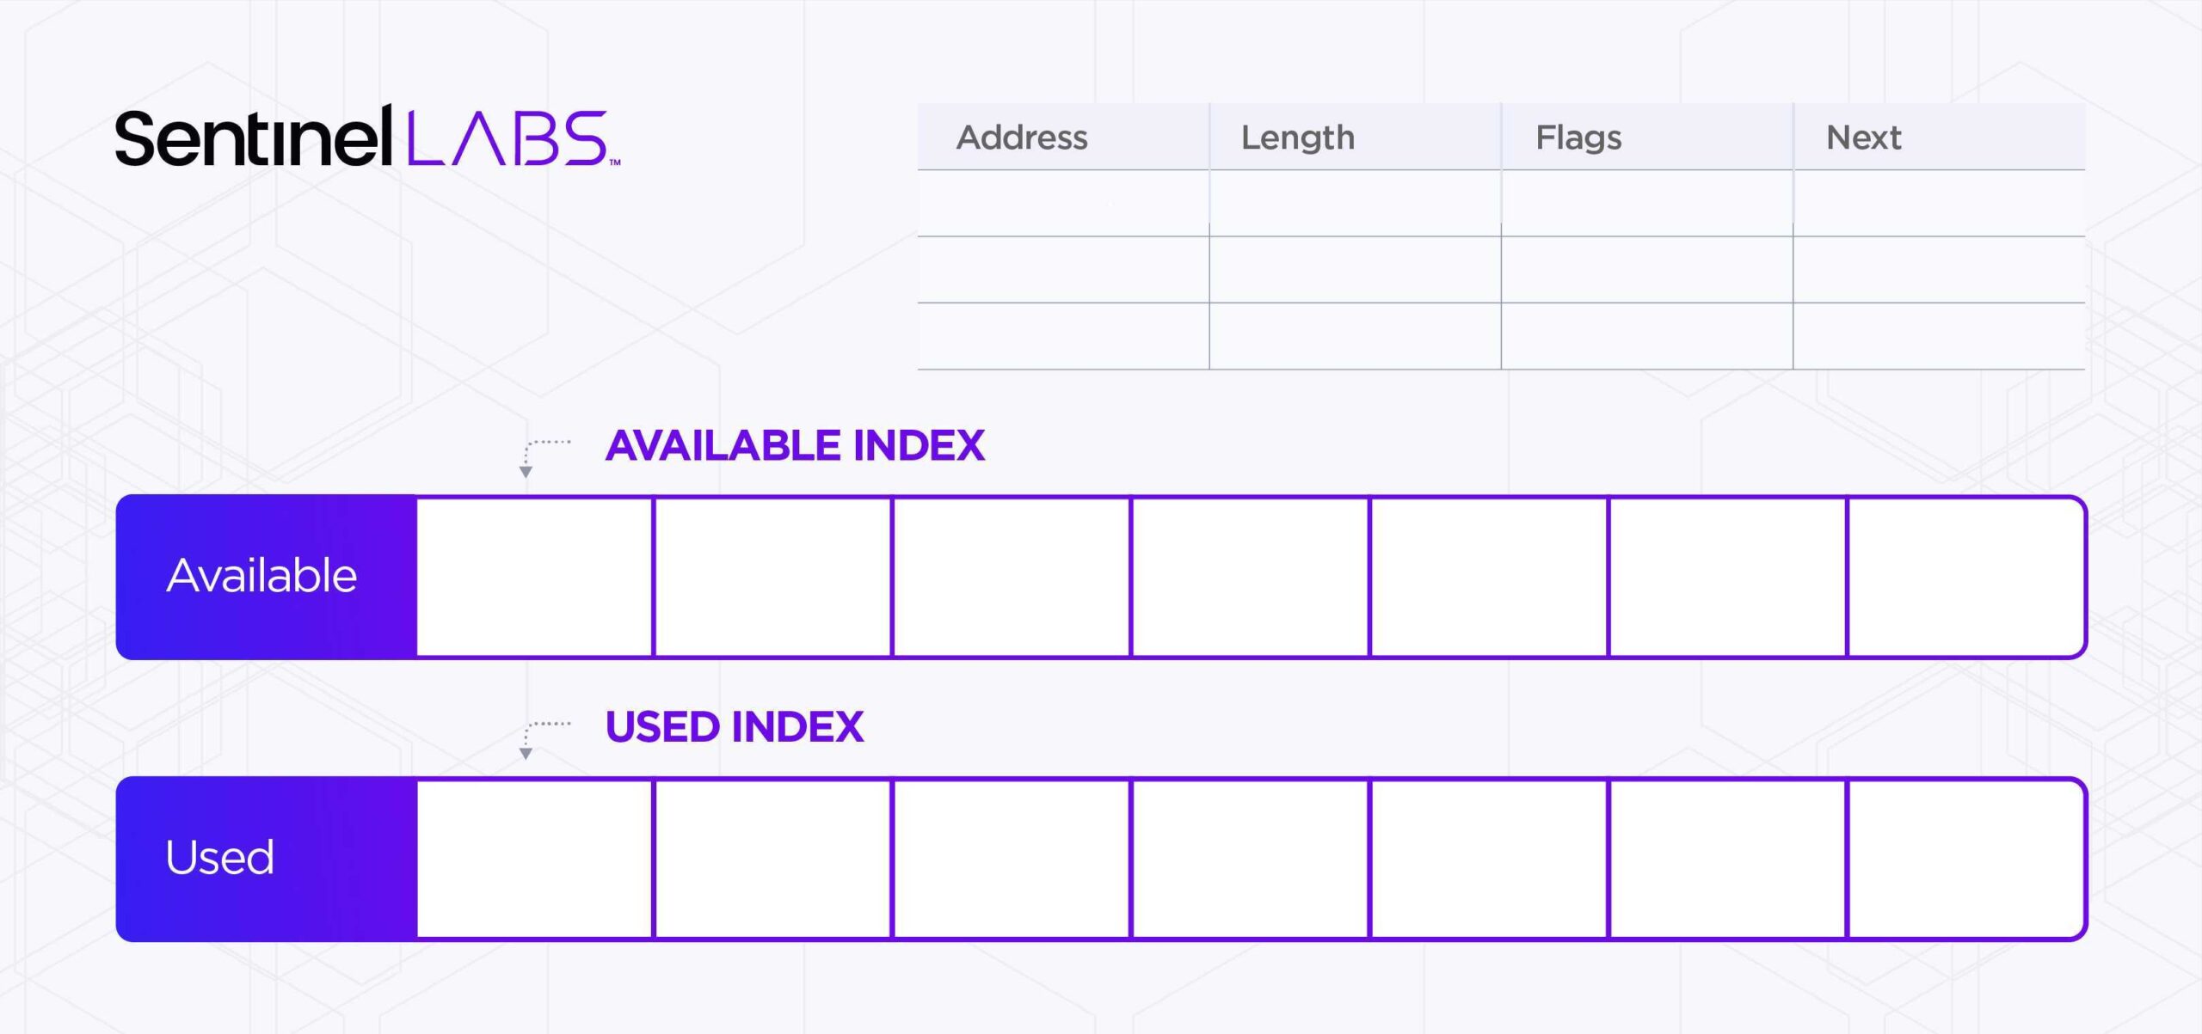Select last empty cell in Used ring
This screenshot has height=1034, width=2202.
coord(1966,858)
